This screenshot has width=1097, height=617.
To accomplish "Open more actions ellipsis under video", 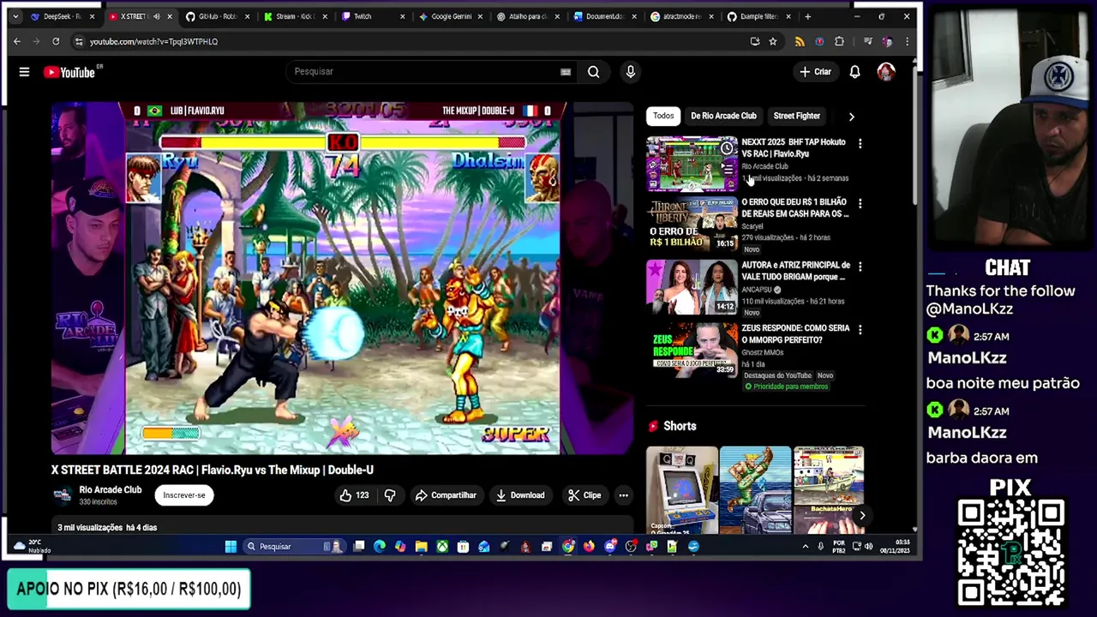I will (x=624, y=495).
